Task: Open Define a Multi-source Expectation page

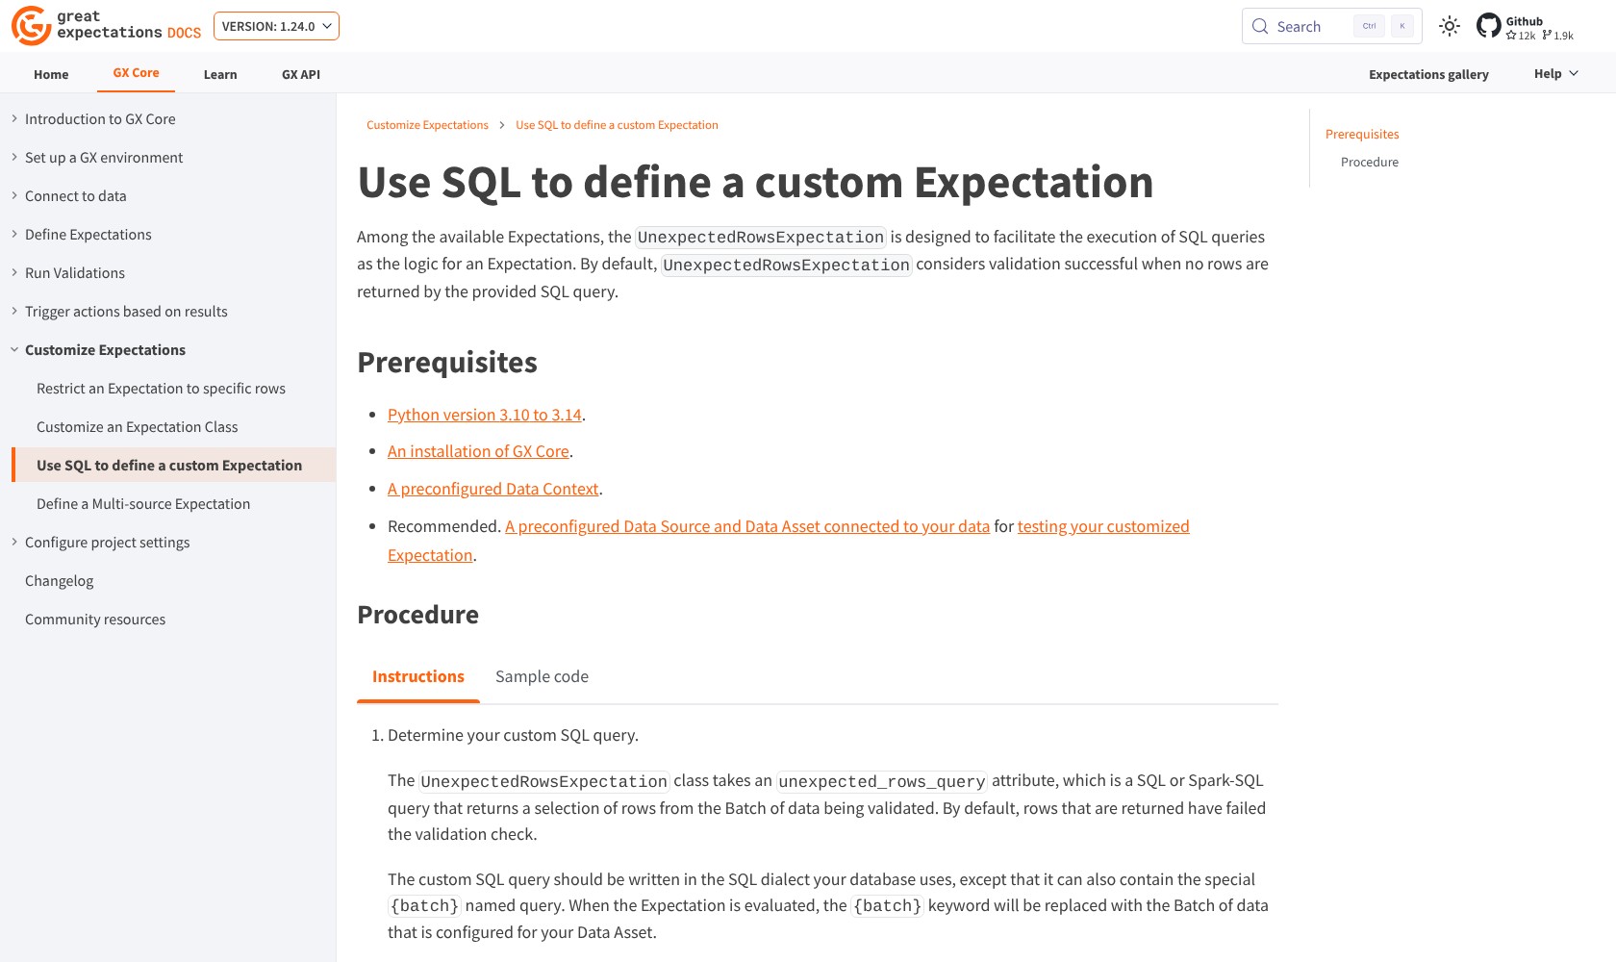Action: pos(143,503)
